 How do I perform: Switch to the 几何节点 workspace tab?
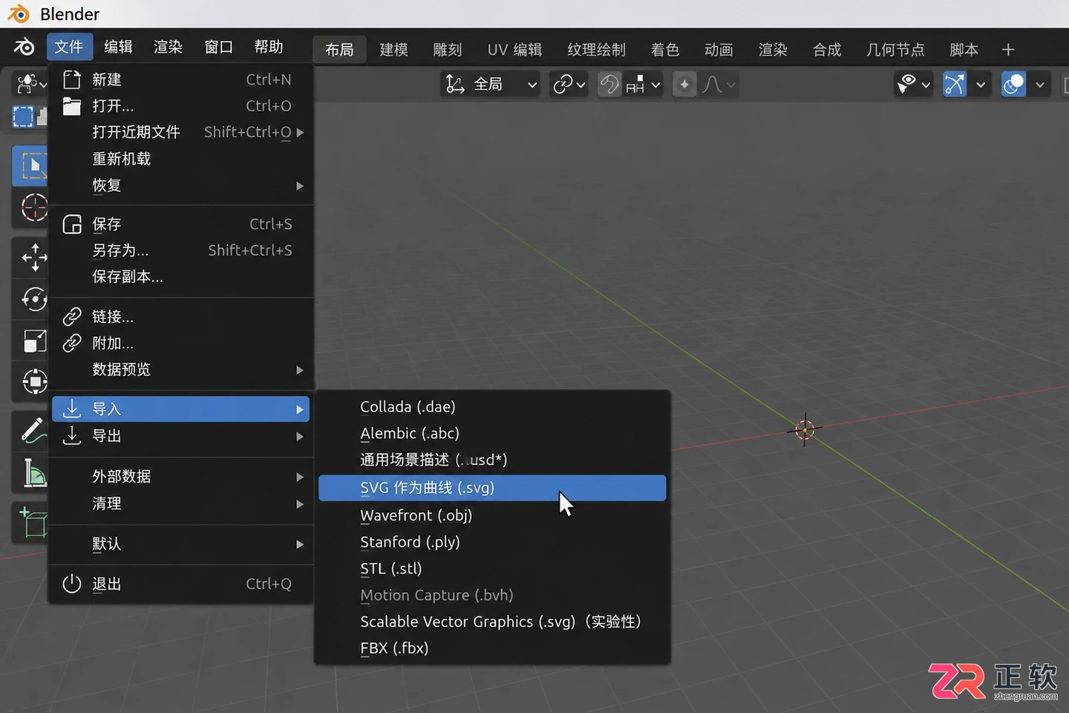(x=895, y=50)
